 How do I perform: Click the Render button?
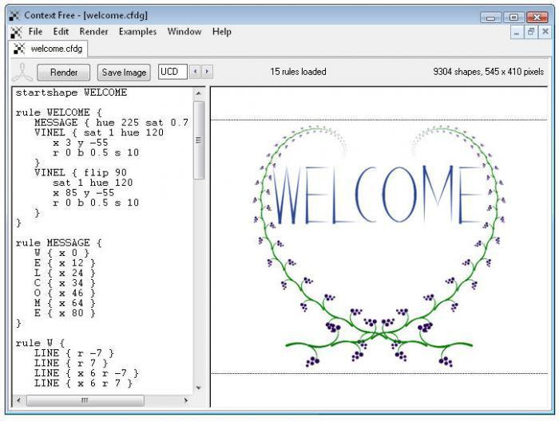[x=64, y=73]
